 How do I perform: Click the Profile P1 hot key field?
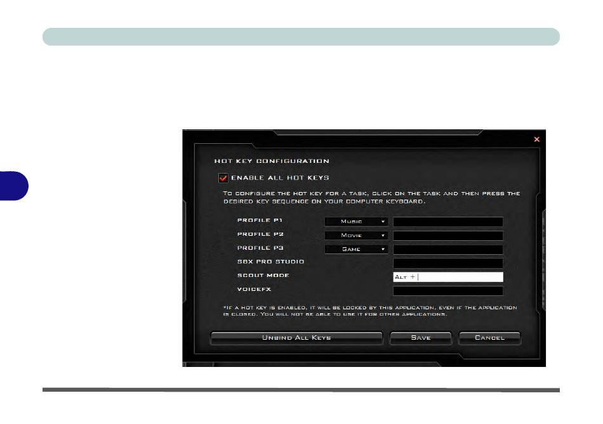click(x=448, y=222)
